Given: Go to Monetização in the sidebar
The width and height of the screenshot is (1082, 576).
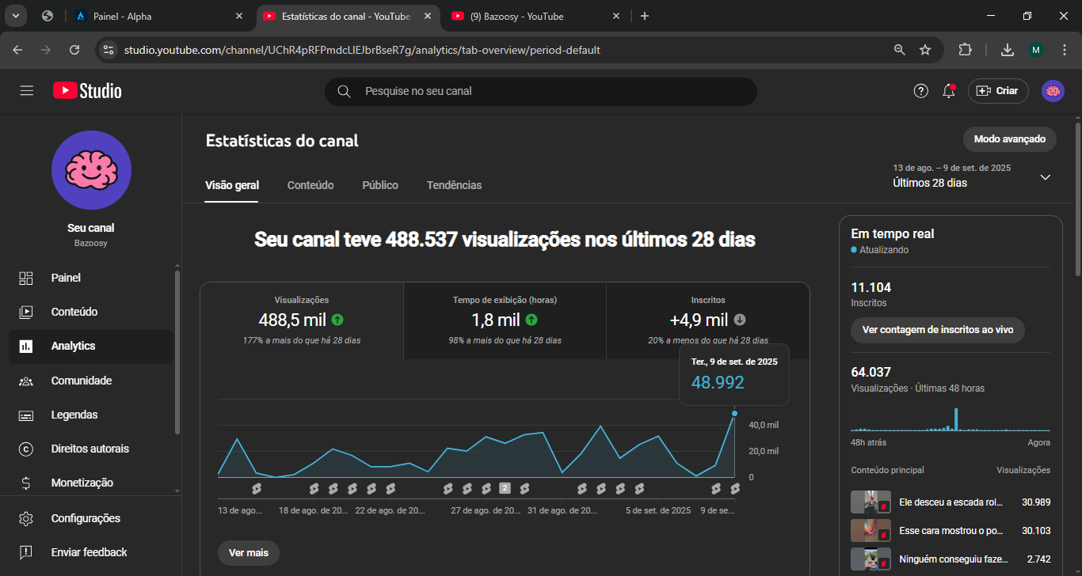Looking at the screenshot, I should pos(82,483).
